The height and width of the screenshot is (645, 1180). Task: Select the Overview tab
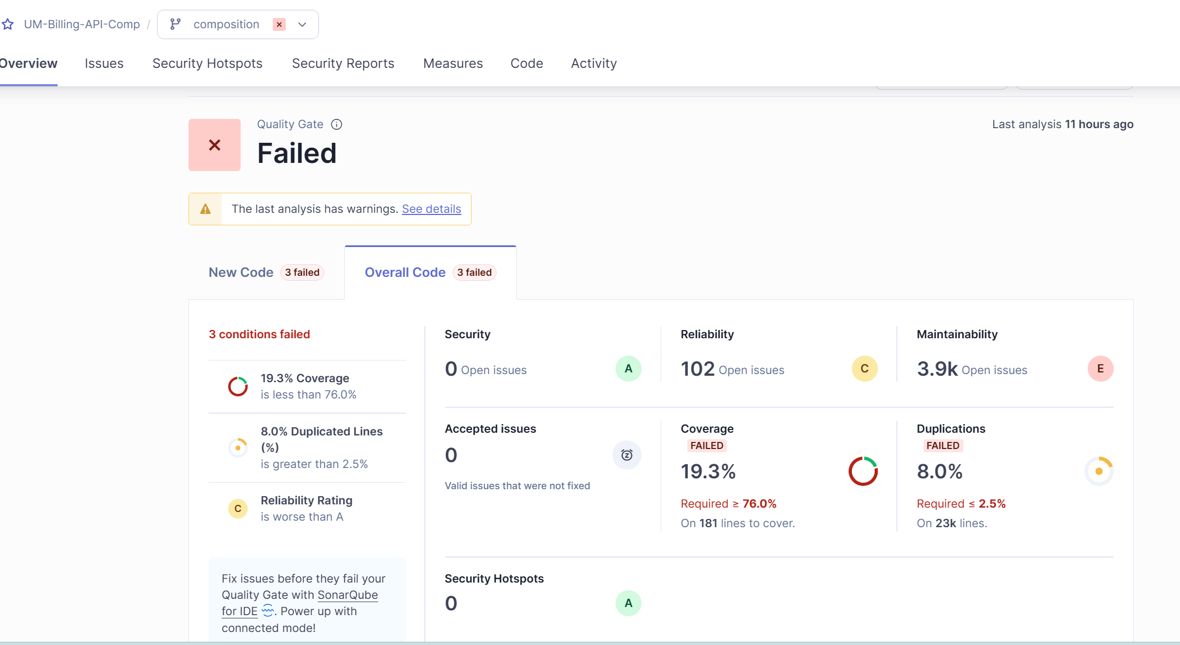coord(28,64)
